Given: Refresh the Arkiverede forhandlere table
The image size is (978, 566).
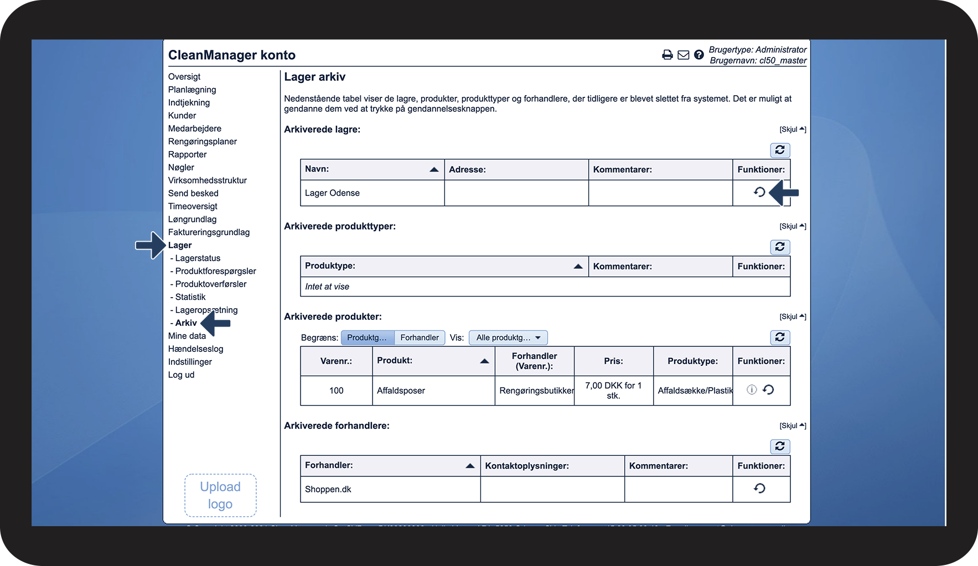Looking at the screenshot, I should (x=780, y=446).
